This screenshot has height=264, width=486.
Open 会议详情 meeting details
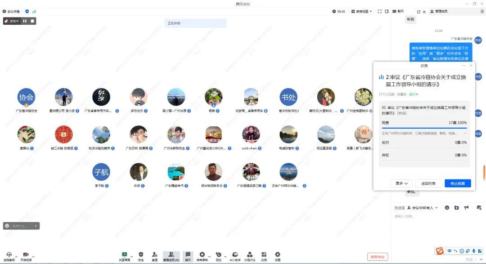[x=11, y=11]
